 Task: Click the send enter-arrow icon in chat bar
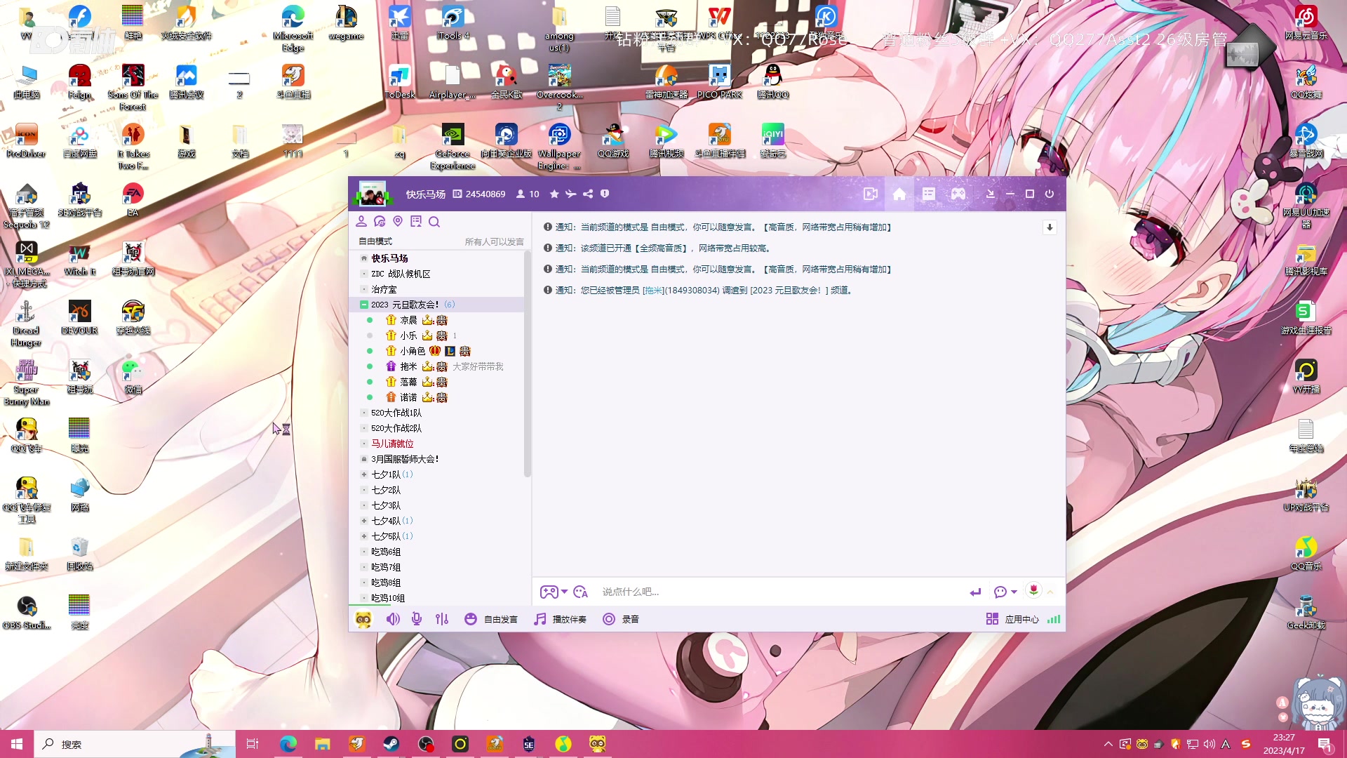975,592
